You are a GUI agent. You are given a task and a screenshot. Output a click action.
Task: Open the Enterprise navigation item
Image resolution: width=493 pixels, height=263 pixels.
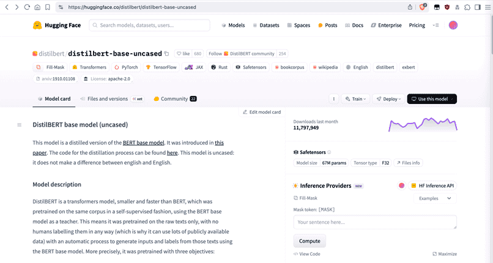386,25
